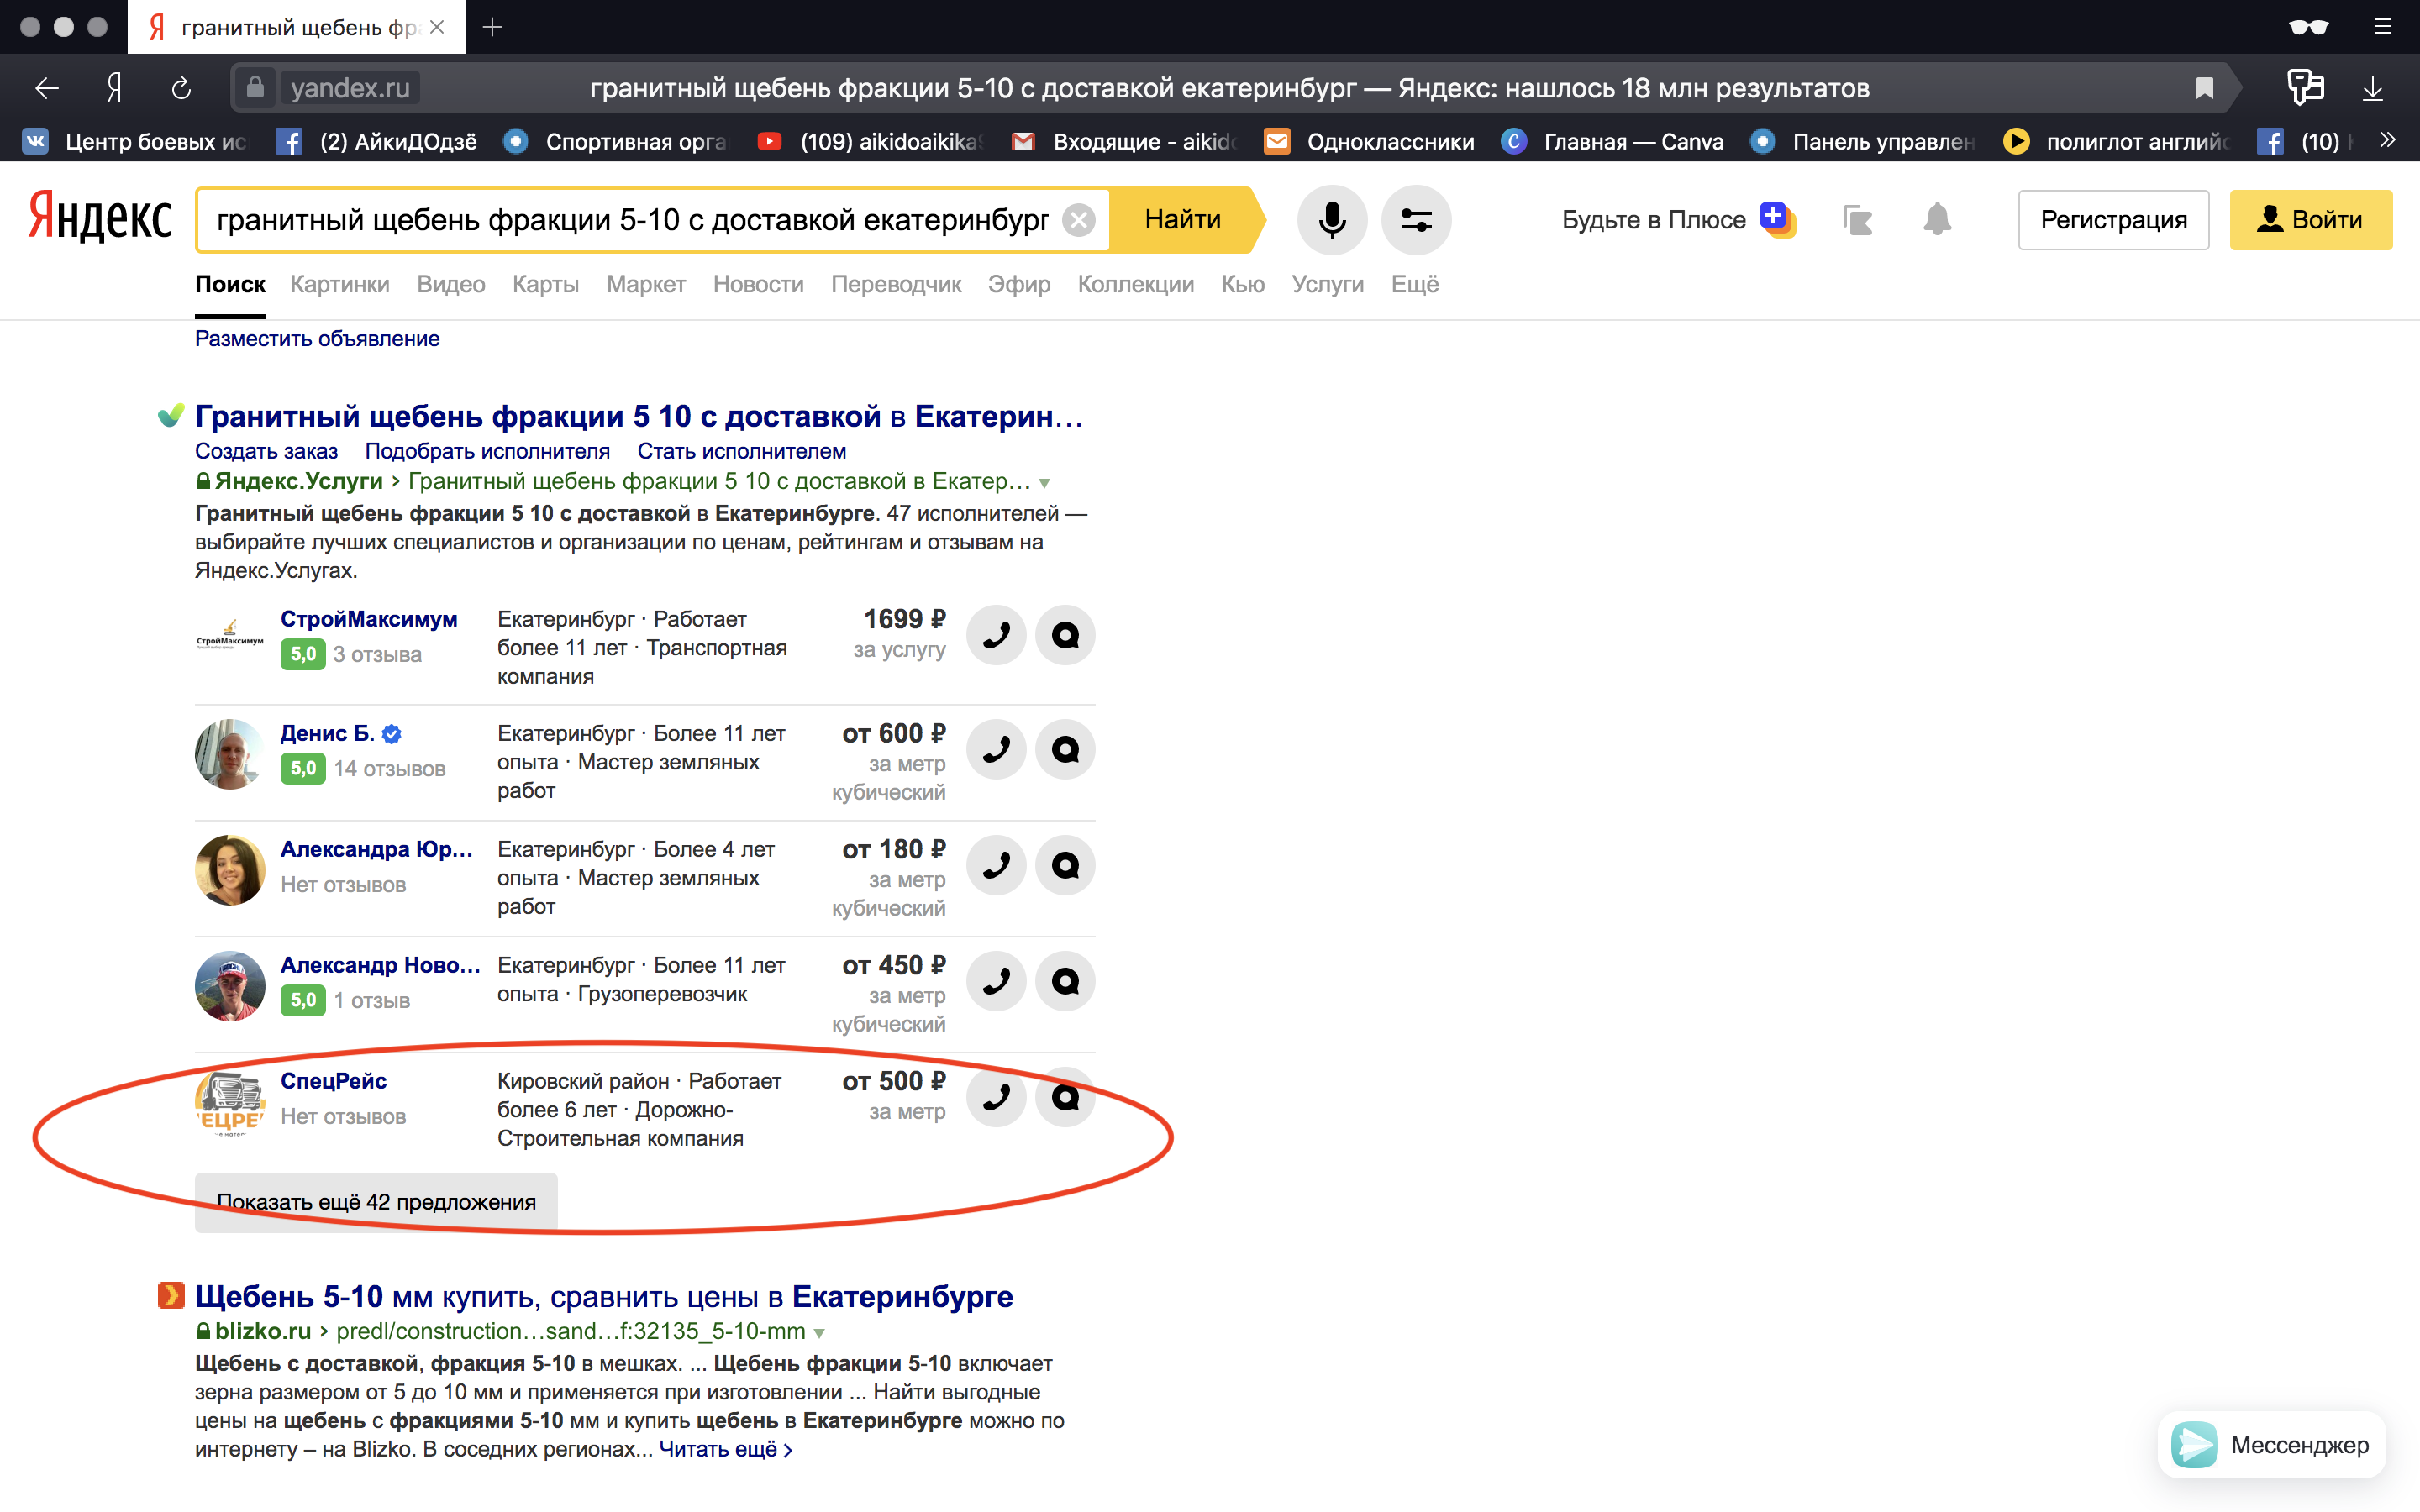Bookmark this page in address bar
Viewport: 2420px width, 1512px height.
[2204, 88]
